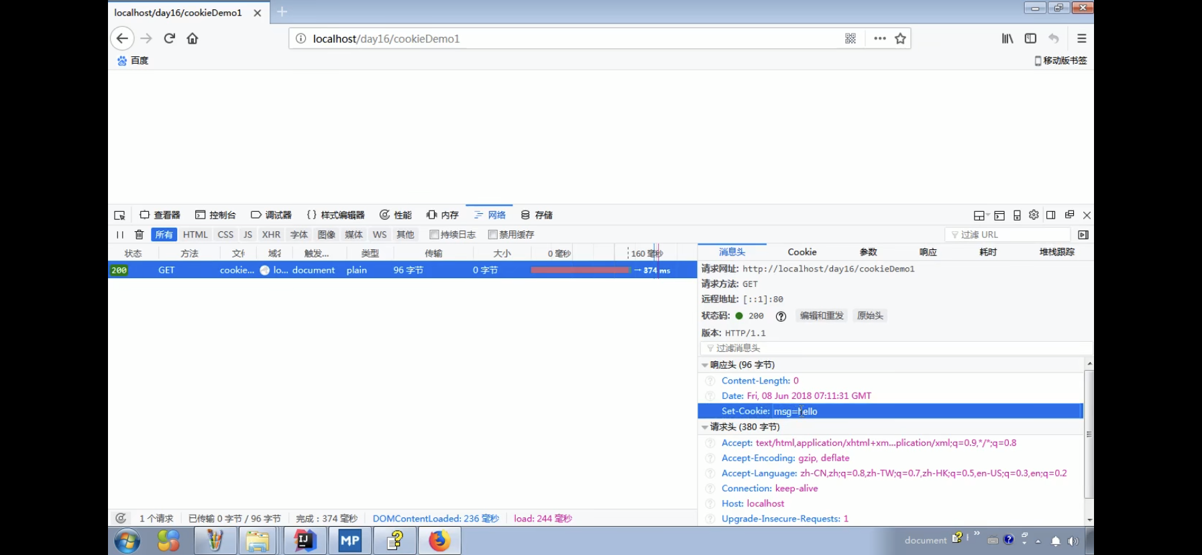Switch to the Debugger (调试器) tab
Viewport: 1202px width, 555px height.
271,215
